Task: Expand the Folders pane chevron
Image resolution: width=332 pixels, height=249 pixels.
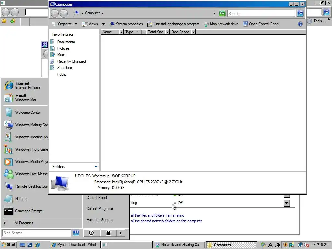Action: click(x=96, y=166)
